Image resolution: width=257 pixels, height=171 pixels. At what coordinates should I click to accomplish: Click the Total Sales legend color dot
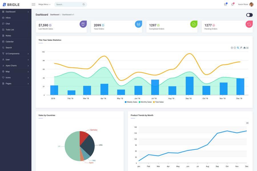coord(153,101)
